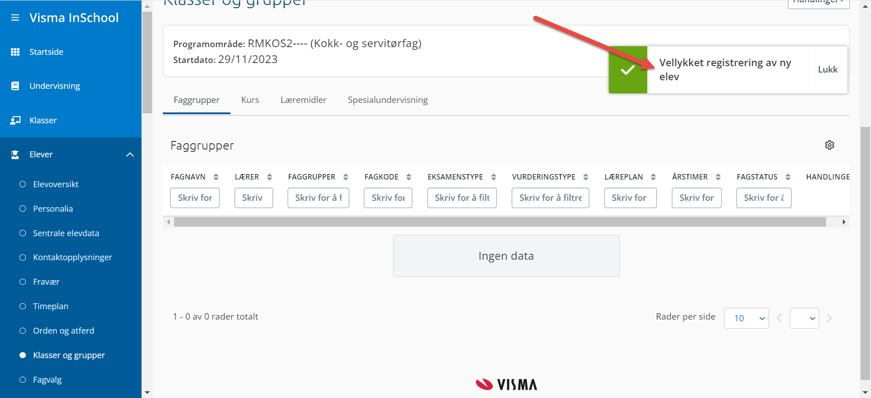The width and height of the screenshot is (871, 398).
Task: Sort by FAGGRUPPER column arrows
Action: [x=346, y=177]
